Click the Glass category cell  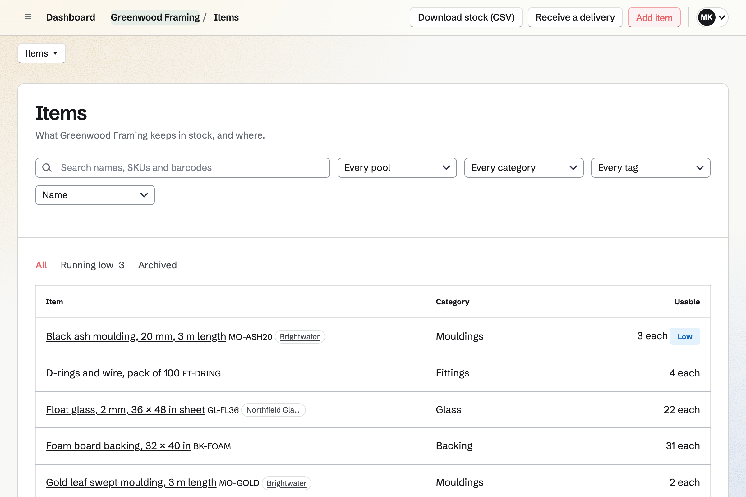click(x=449, y=409)
